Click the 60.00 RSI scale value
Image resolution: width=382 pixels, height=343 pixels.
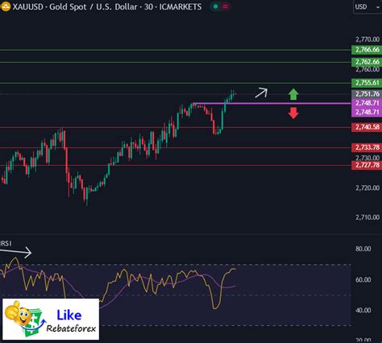coord(363,280)
